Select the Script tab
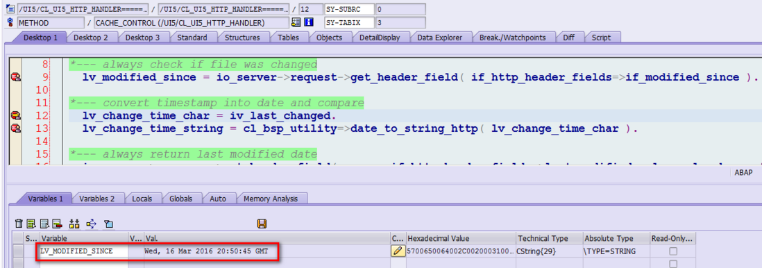Viewport: 762px width, 268px height. point(601,37)
